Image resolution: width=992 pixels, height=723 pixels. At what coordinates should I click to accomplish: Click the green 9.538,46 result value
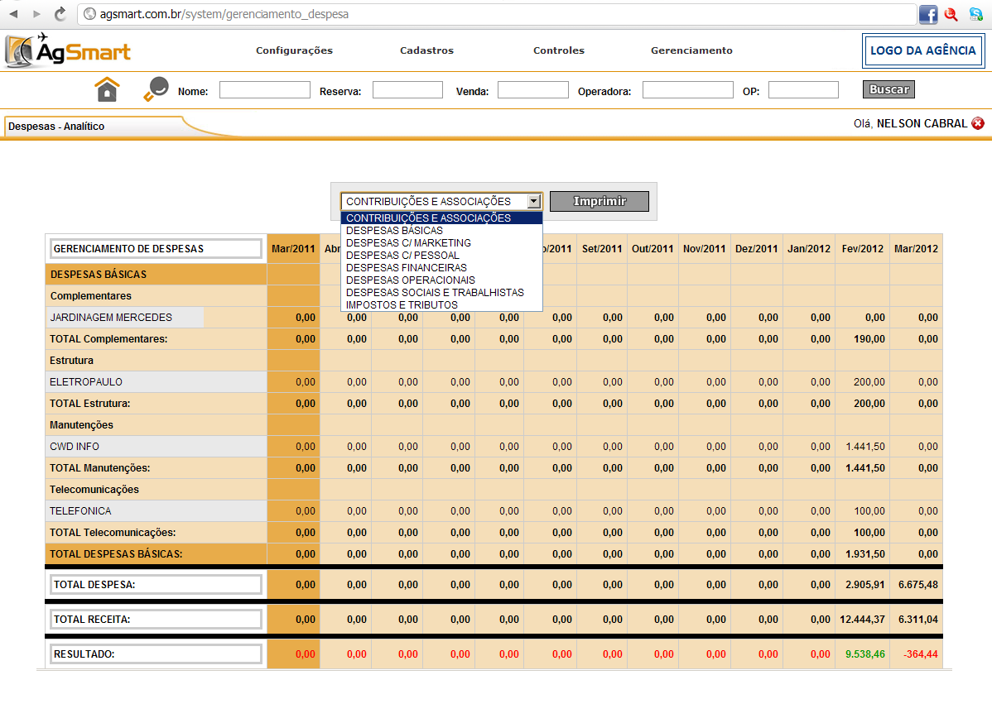pyautogui.click(x=864, y=654)
